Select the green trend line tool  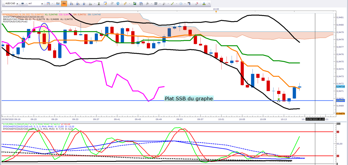(x=172, y=4)
